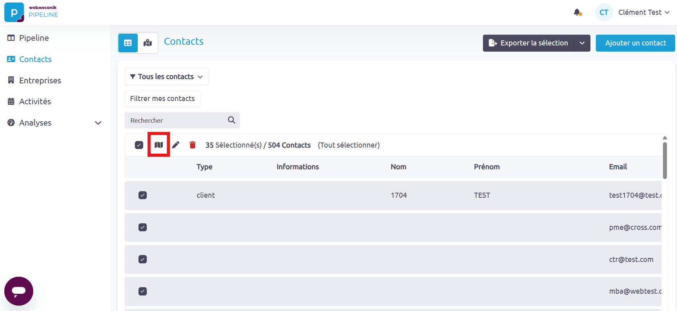Screen dimensions: 677x311
Task: Click Tout sélectionner link
Action: click(349, 145)
